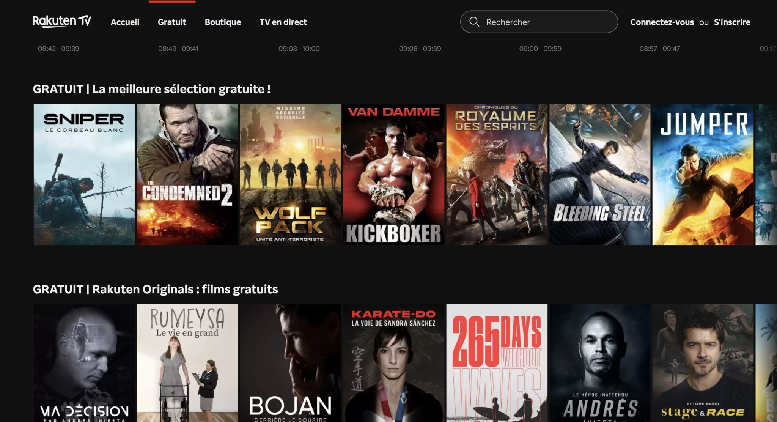This screenshot has height=422, width=777.
Task: Select the Gratuit tab
Action: click(x=172, y=22)
